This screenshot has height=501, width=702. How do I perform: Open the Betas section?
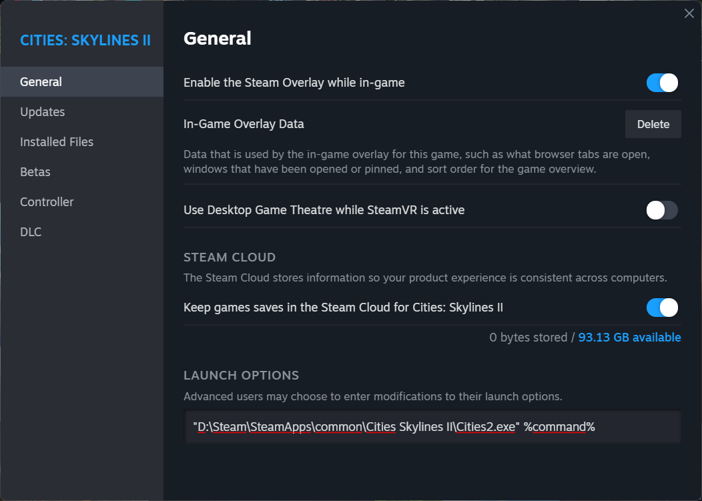point(35,172)
